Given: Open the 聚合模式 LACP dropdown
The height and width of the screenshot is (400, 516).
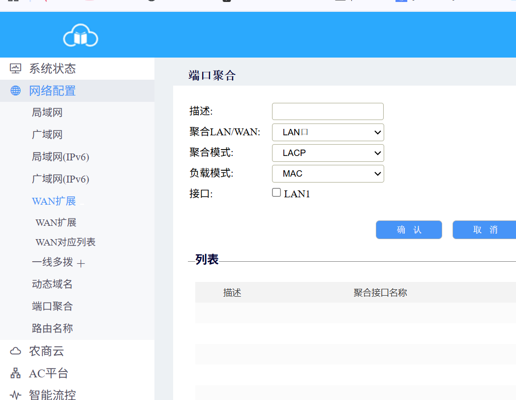Looking at the screenshot, I should [x=328, y=153].
